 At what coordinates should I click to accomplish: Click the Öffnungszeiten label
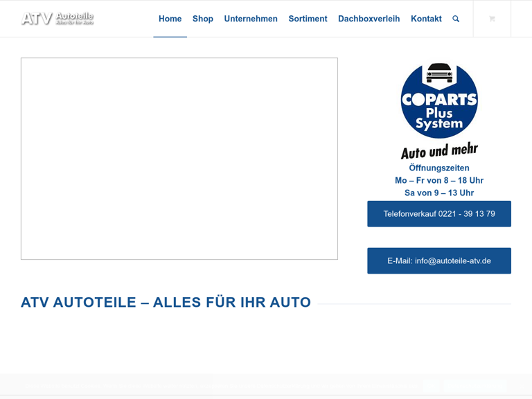[x=439, y=168]
